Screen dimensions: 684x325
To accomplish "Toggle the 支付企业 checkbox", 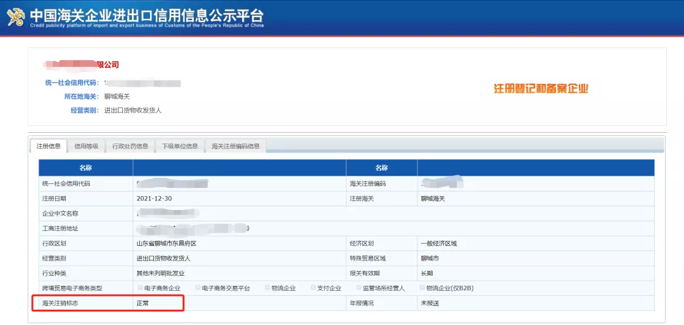I will 313,288.
